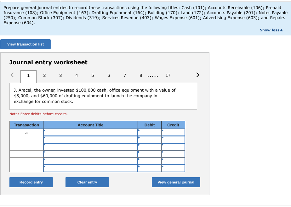Collapse the instructions with Show less
Screen dimensions: 291x207
pyautogui.click(x=271, y=30)
